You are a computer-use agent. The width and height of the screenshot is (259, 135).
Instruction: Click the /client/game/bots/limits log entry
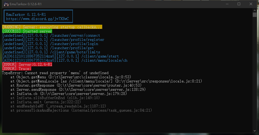(51, 52)
